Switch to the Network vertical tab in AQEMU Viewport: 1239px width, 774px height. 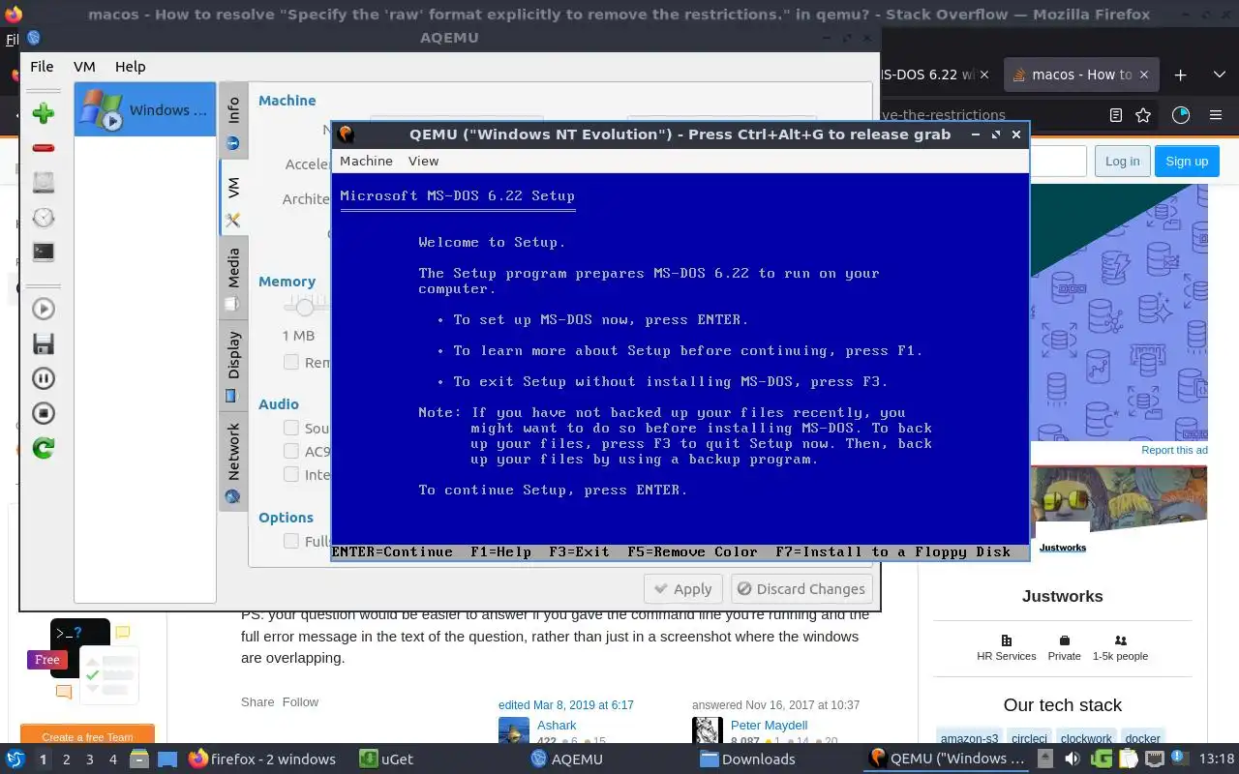(233, 462)
